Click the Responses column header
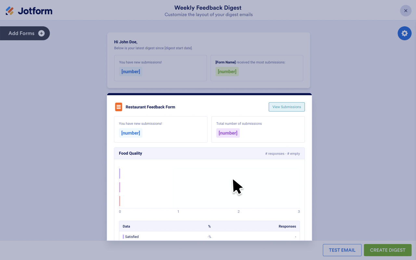Viewport: 416px width, 260px height. pos(287,226)
